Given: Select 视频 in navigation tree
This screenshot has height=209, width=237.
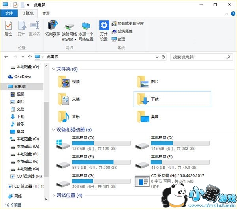Looking at the screenshot, I should pos(17,94).
